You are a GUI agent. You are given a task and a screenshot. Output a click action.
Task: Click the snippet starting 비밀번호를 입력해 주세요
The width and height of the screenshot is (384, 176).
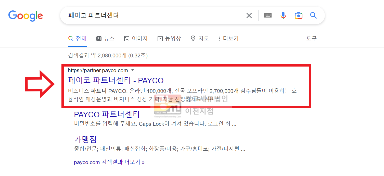tap(155, 124)
